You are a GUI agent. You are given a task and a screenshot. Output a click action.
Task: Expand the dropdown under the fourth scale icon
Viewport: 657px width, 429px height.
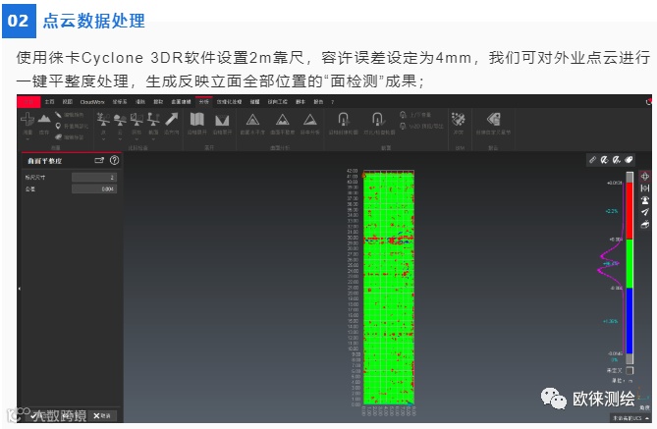coord(153,139)
